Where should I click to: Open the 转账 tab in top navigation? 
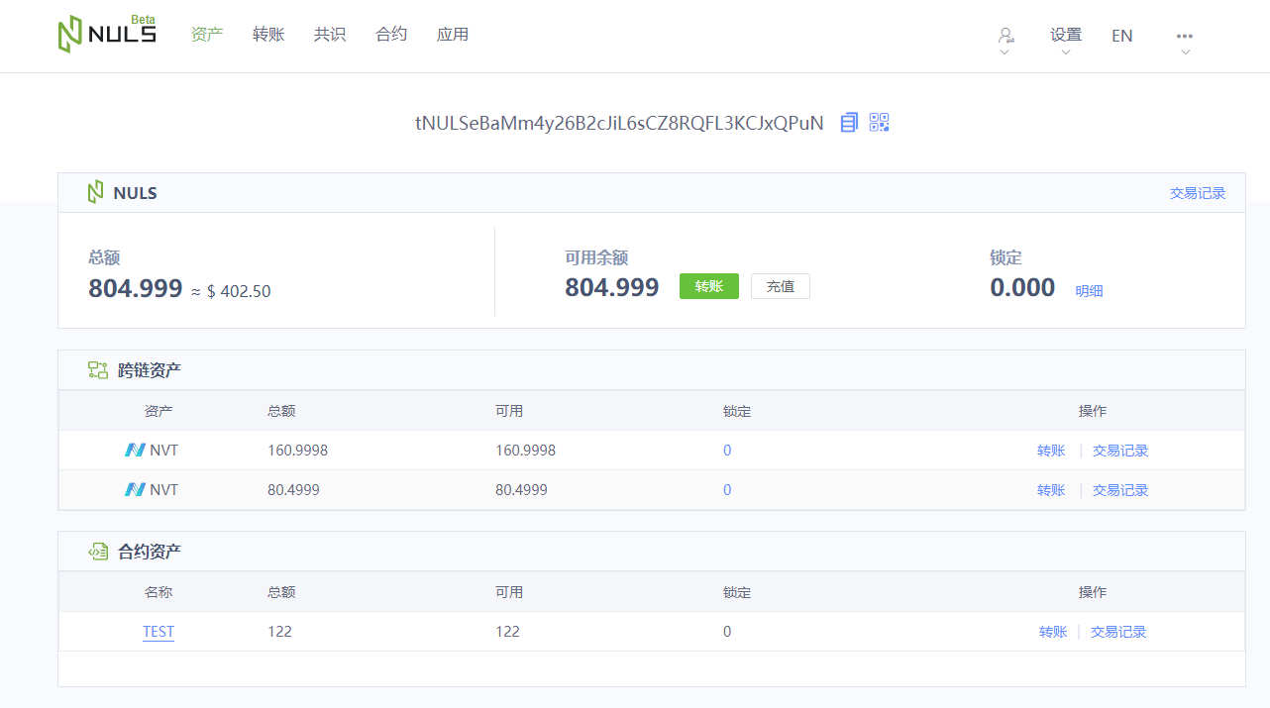pyautogui.click(x=268, y=35)
